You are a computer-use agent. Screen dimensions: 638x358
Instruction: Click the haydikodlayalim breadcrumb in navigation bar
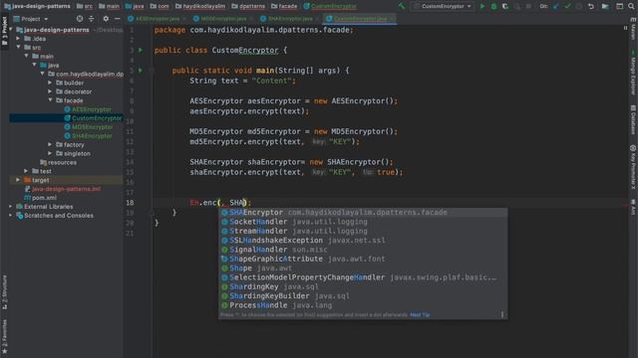[x=200, y=6]
